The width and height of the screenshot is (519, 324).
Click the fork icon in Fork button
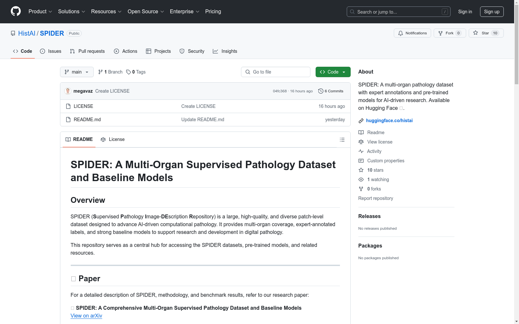[441, 33]
